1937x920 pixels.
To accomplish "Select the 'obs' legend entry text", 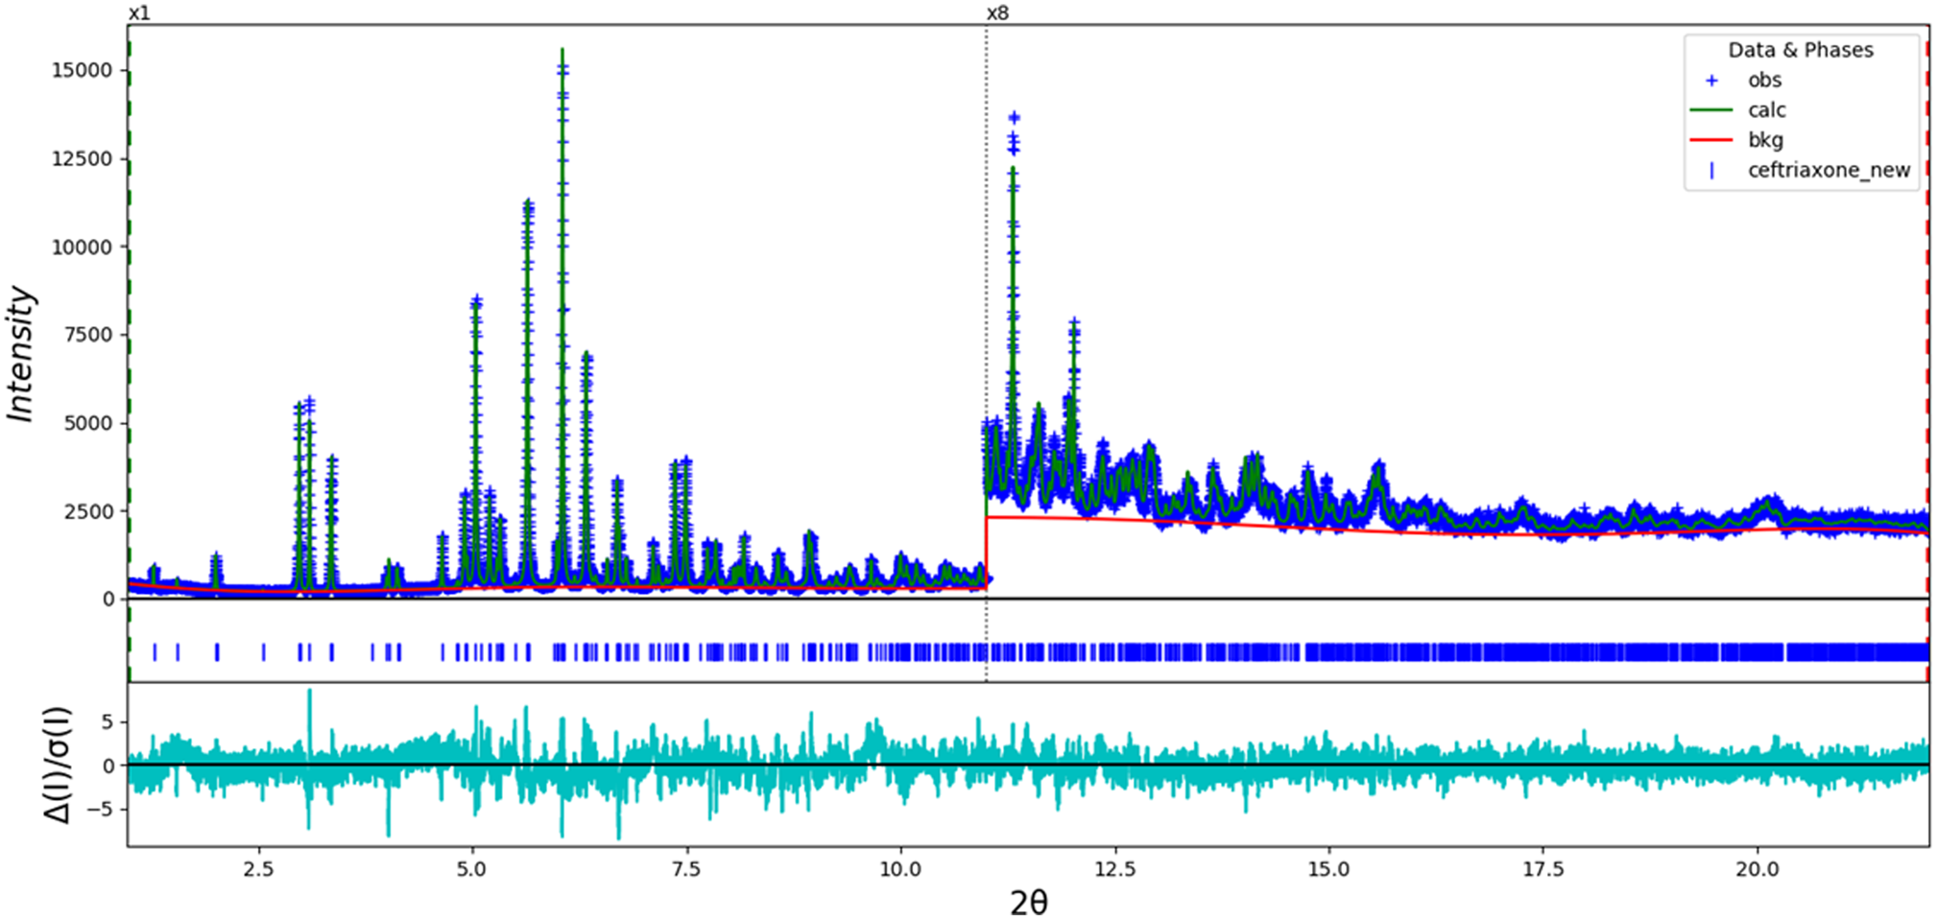I will 1764,81.
